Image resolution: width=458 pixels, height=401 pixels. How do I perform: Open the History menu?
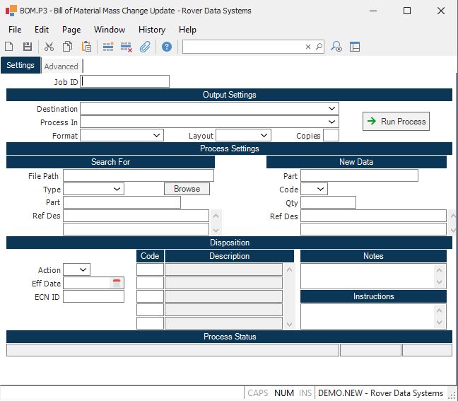(151, 30)
